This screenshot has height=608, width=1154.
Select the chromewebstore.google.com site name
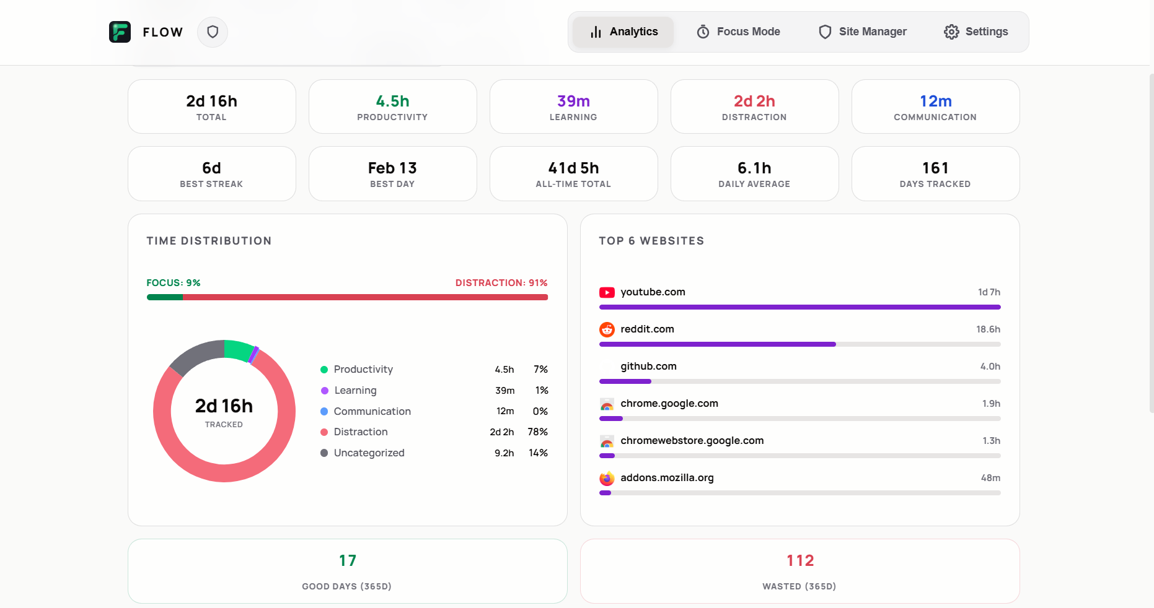[x=692, y=441]
